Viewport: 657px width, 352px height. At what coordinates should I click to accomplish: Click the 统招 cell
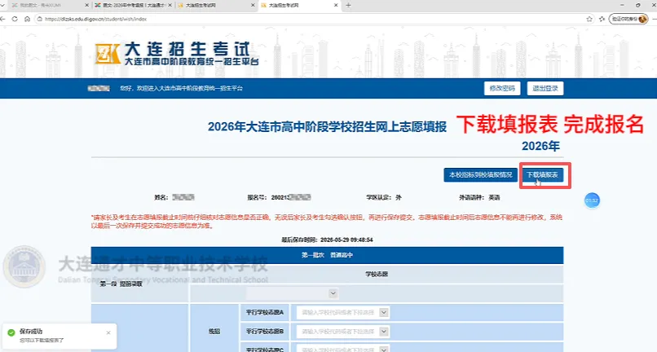click(x=214, y=332)
